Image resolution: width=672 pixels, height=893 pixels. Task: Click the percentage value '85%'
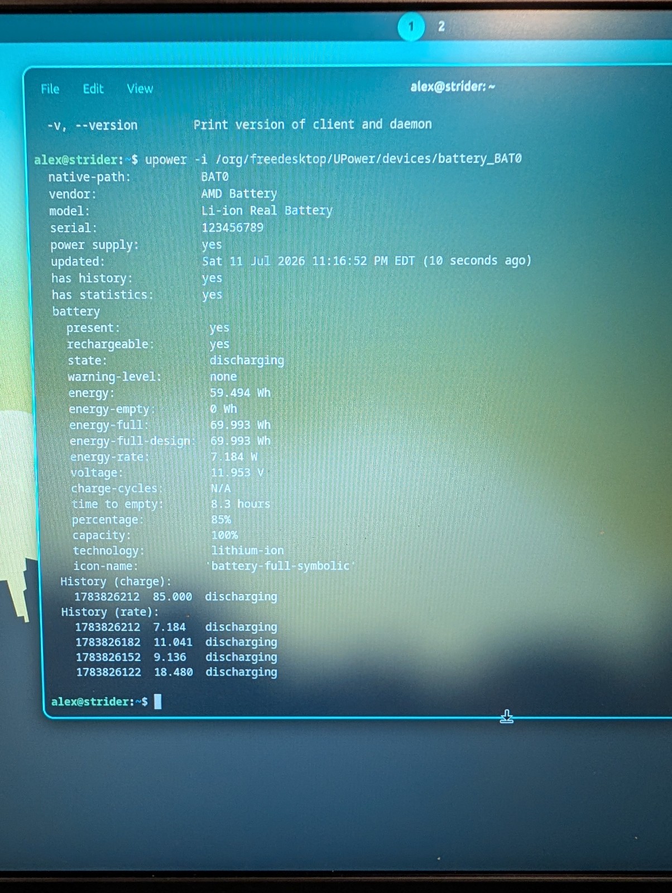tap(221, 520)
